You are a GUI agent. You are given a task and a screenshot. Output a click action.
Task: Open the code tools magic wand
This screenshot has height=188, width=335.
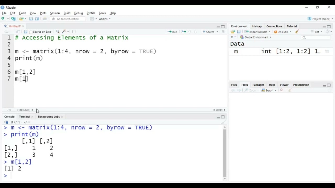pos(64,32)
